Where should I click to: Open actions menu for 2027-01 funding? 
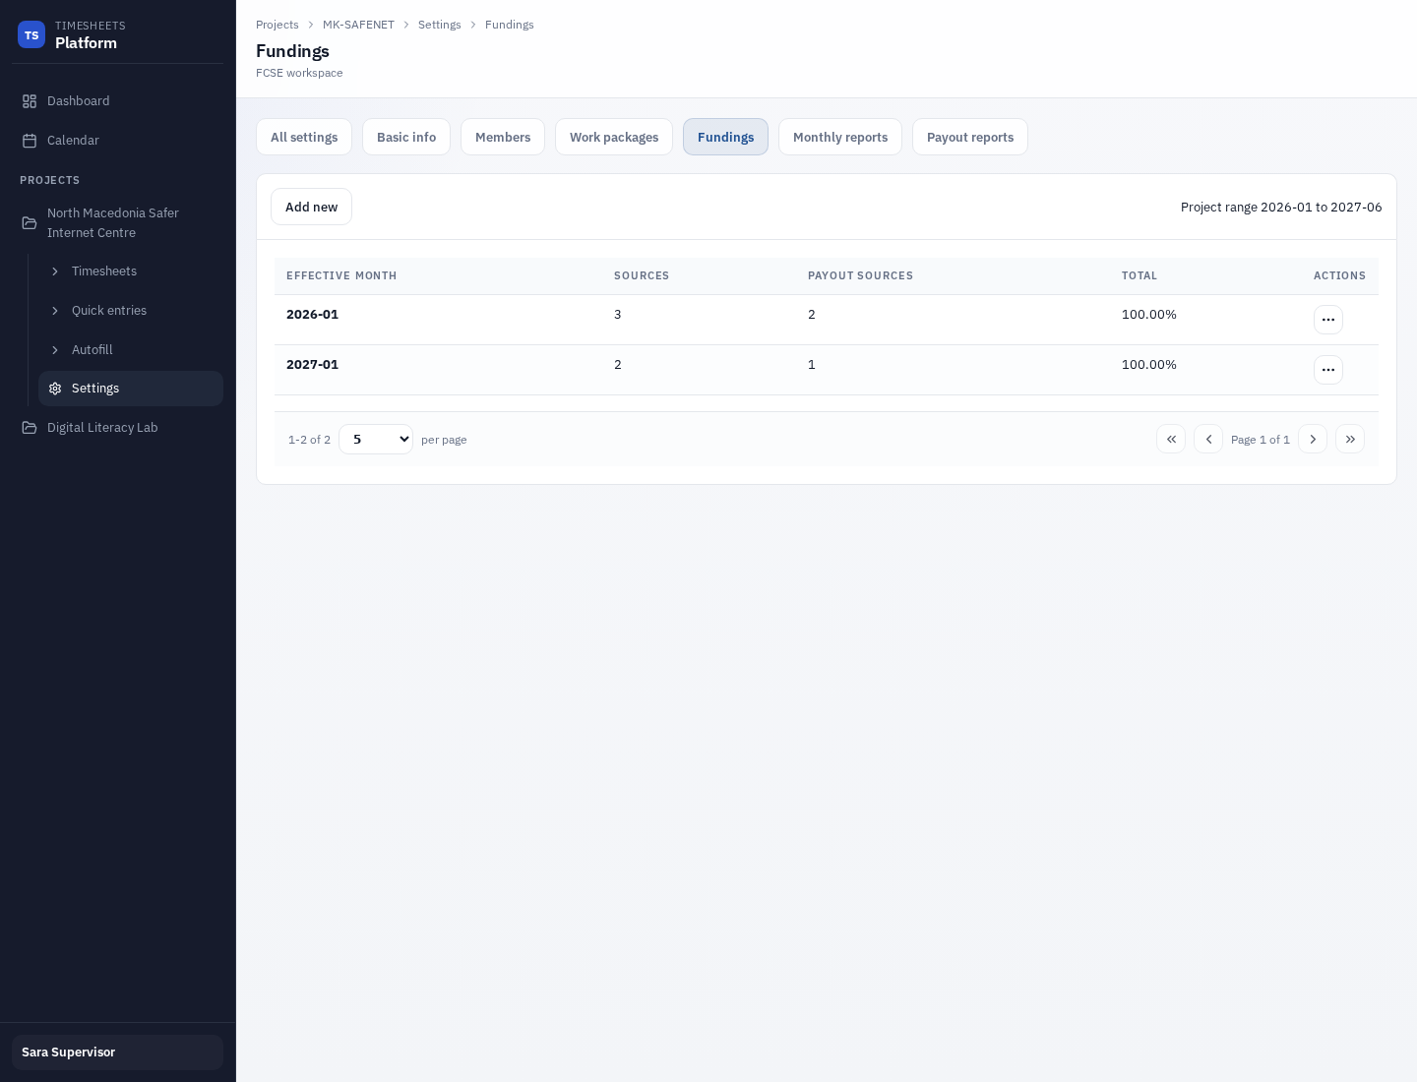click(x=1327, y=370)
